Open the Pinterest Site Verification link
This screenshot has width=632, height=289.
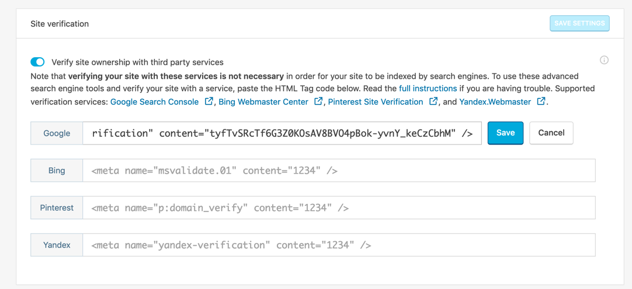tap(376, 102)
